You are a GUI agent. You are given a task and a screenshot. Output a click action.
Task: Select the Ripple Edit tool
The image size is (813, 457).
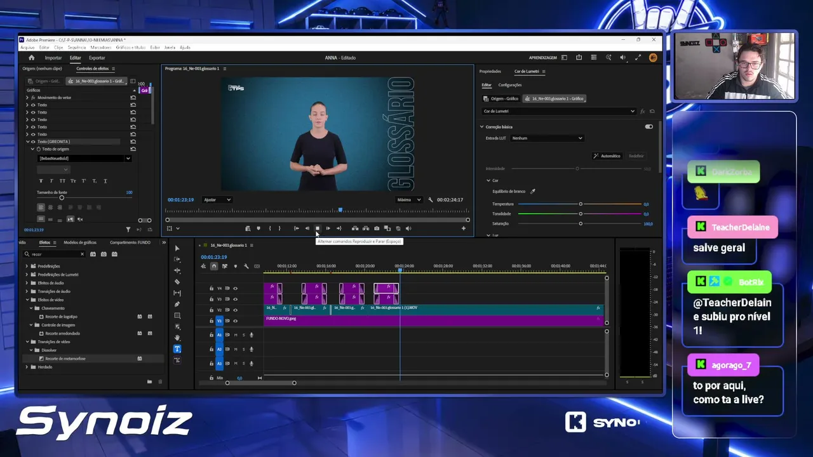point(177,270)
